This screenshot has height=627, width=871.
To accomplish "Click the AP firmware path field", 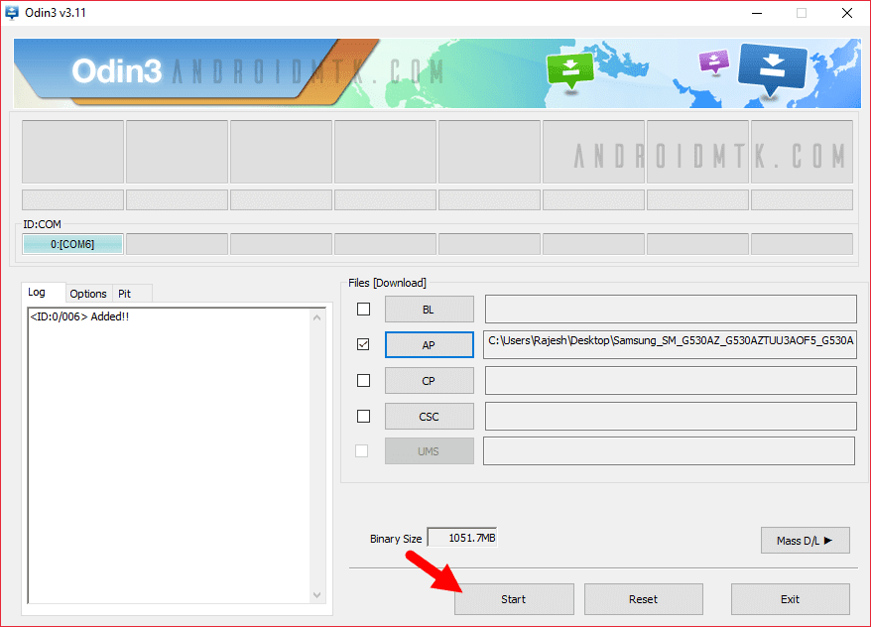I will pos(670,344).
